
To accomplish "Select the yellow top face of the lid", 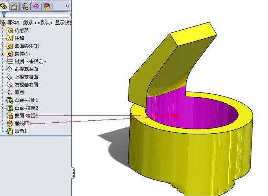I will click(194, 34).
